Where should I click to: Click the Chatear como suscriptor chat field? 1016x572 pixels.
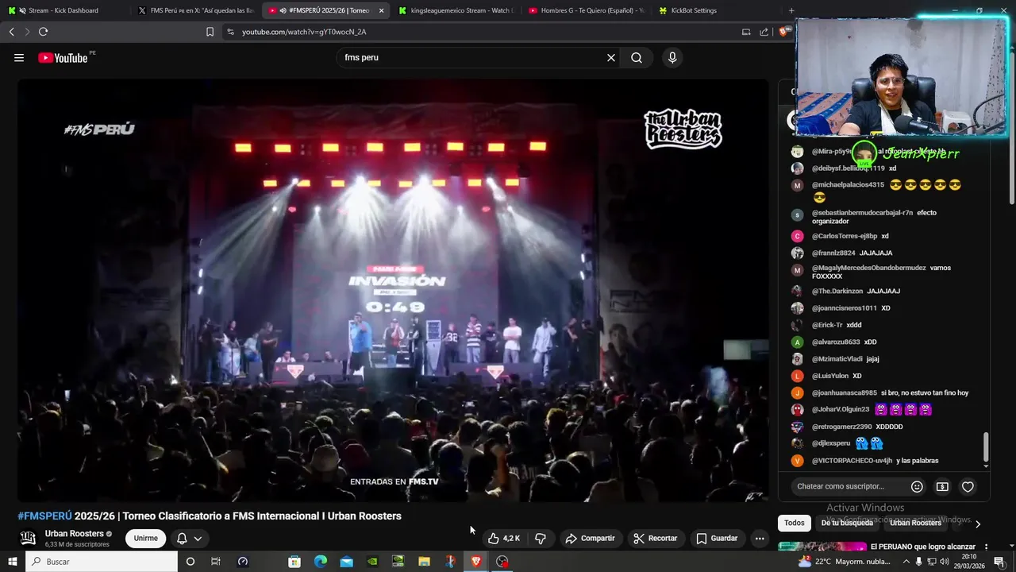point(841,486)
